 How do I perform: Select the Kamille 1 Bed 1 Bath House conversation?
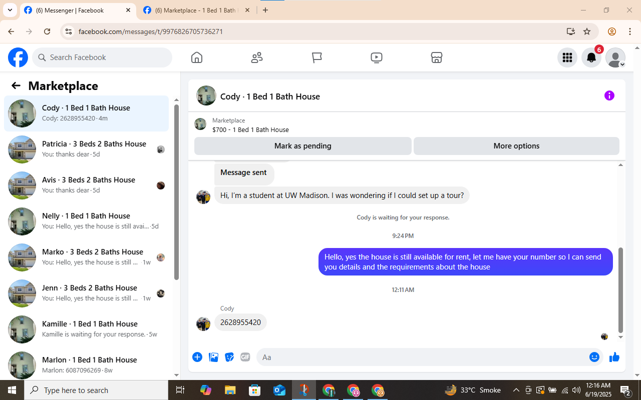click(x=86, y=329)
